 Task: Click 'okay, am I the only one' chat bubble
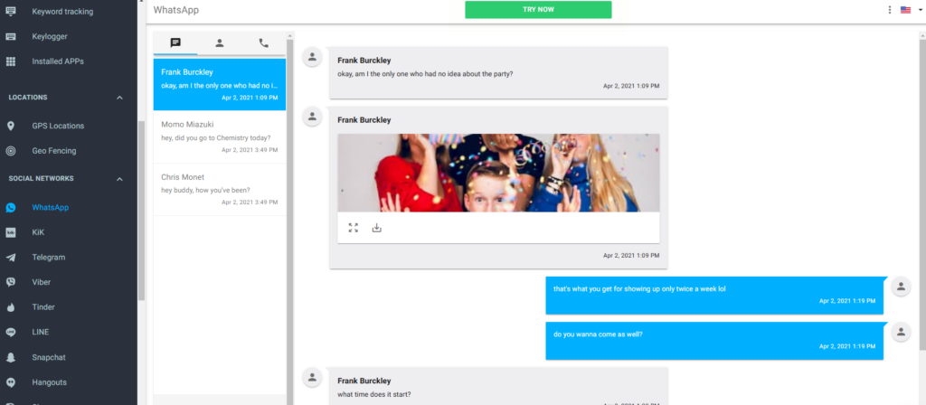(498, 72)
